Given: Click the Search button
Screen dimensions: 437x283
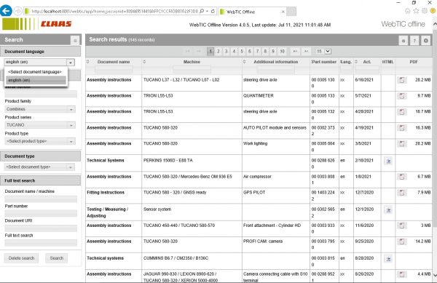Looking at the screenshot, I should tap(57, 258).
